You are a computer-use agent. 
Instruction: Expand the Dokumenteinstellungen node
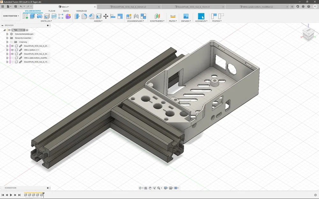point(7,34)
